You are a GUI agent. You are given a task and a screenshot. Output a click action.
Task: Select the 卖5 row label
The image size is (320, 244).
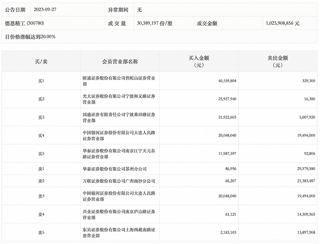tap(41, 233)
